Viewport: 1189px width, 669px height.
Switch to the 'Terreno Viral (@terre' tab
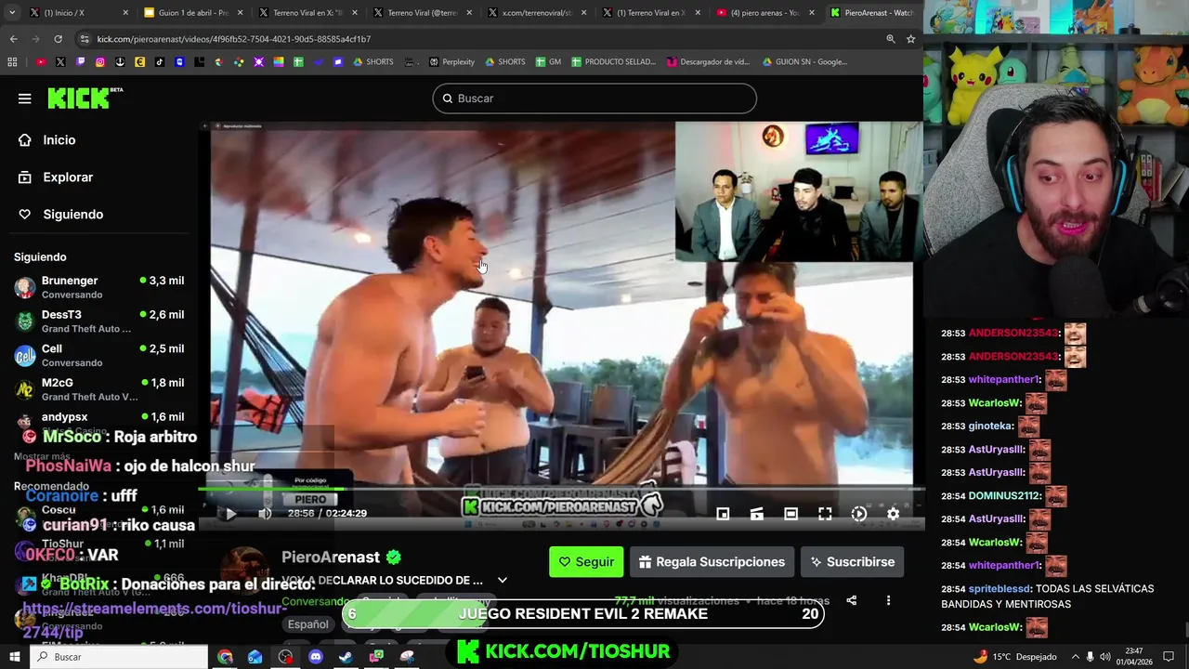click(x=423, y=13)
